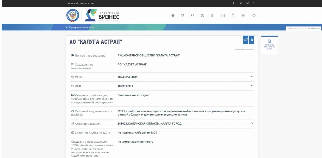Open the Twitter social link

pyautogui.click(x=247, y=3)
